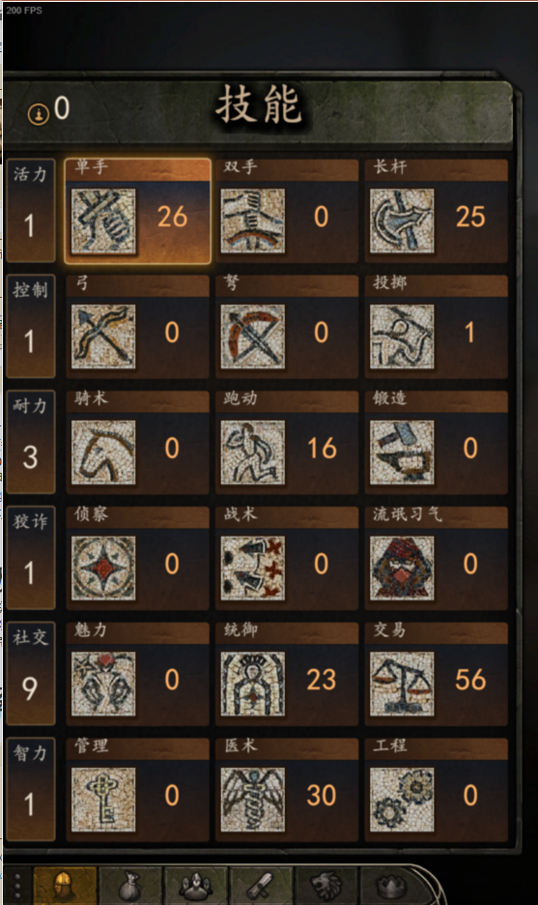
Task: Select the 单手 one-handed skill icon
Action: 103,221
